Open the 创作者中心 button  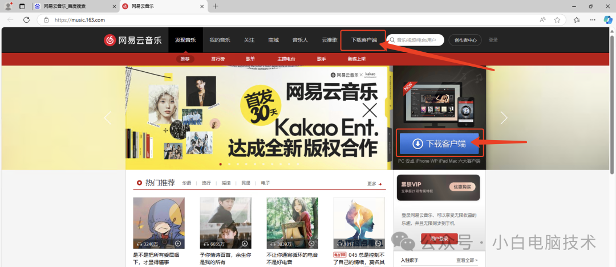click(465, 40)
